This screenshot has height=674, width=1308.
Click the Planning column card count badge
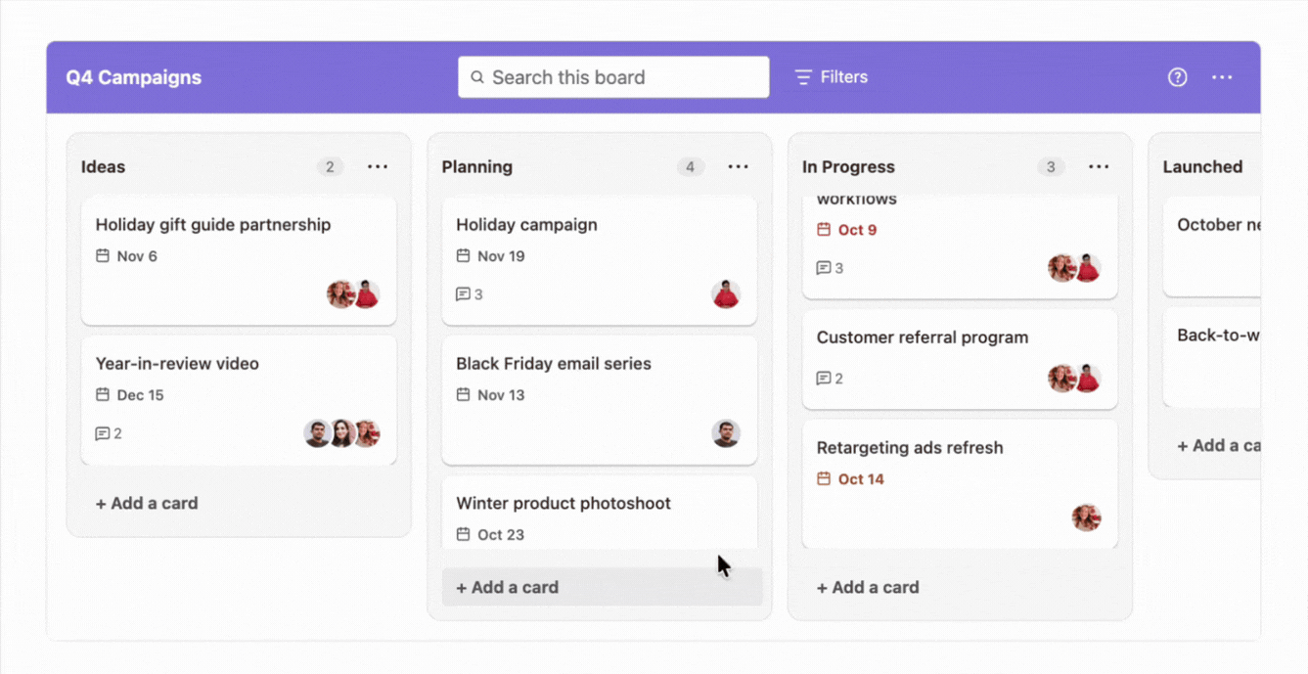[690, 167]
